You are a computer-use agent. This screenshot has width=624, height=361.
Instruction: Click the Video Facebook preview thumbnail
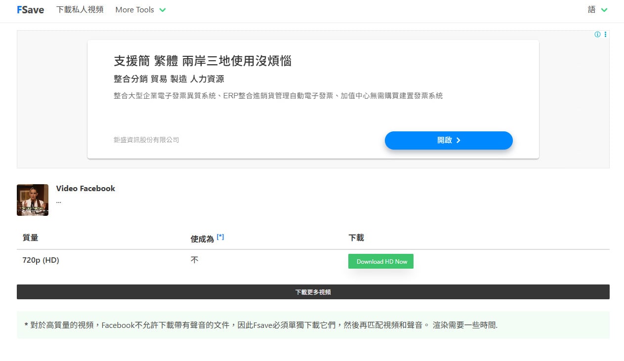(33, 200)
